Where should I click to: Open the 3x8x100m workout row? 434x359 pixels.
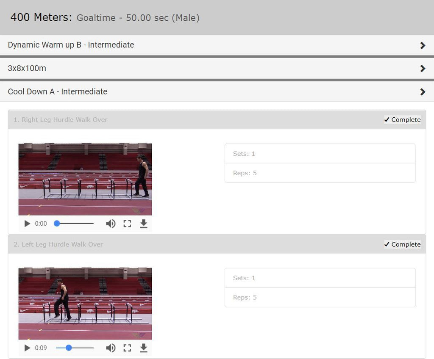(217, 68)
